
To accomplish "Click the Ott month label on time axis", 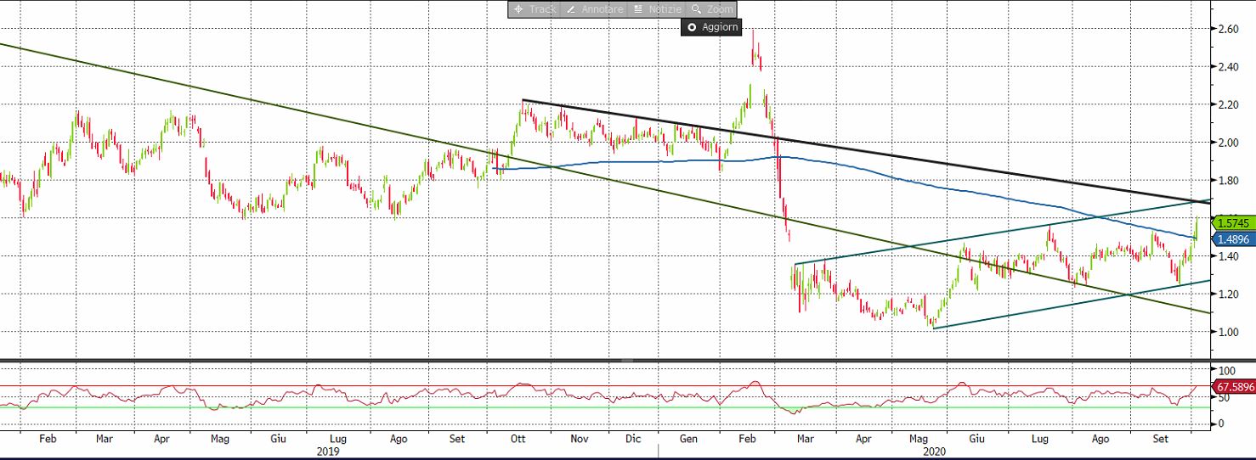I will coord(518,440).
